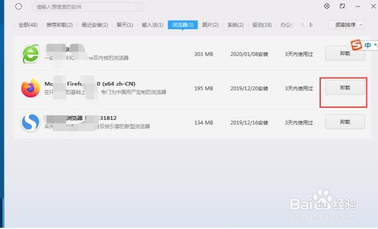Open the partially visible 办公 tab

[286, 25]
